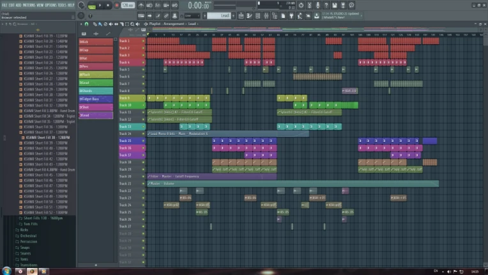The image size is (488, 275).
Task: Open the Mixer icon
Action: click(266, 15)
